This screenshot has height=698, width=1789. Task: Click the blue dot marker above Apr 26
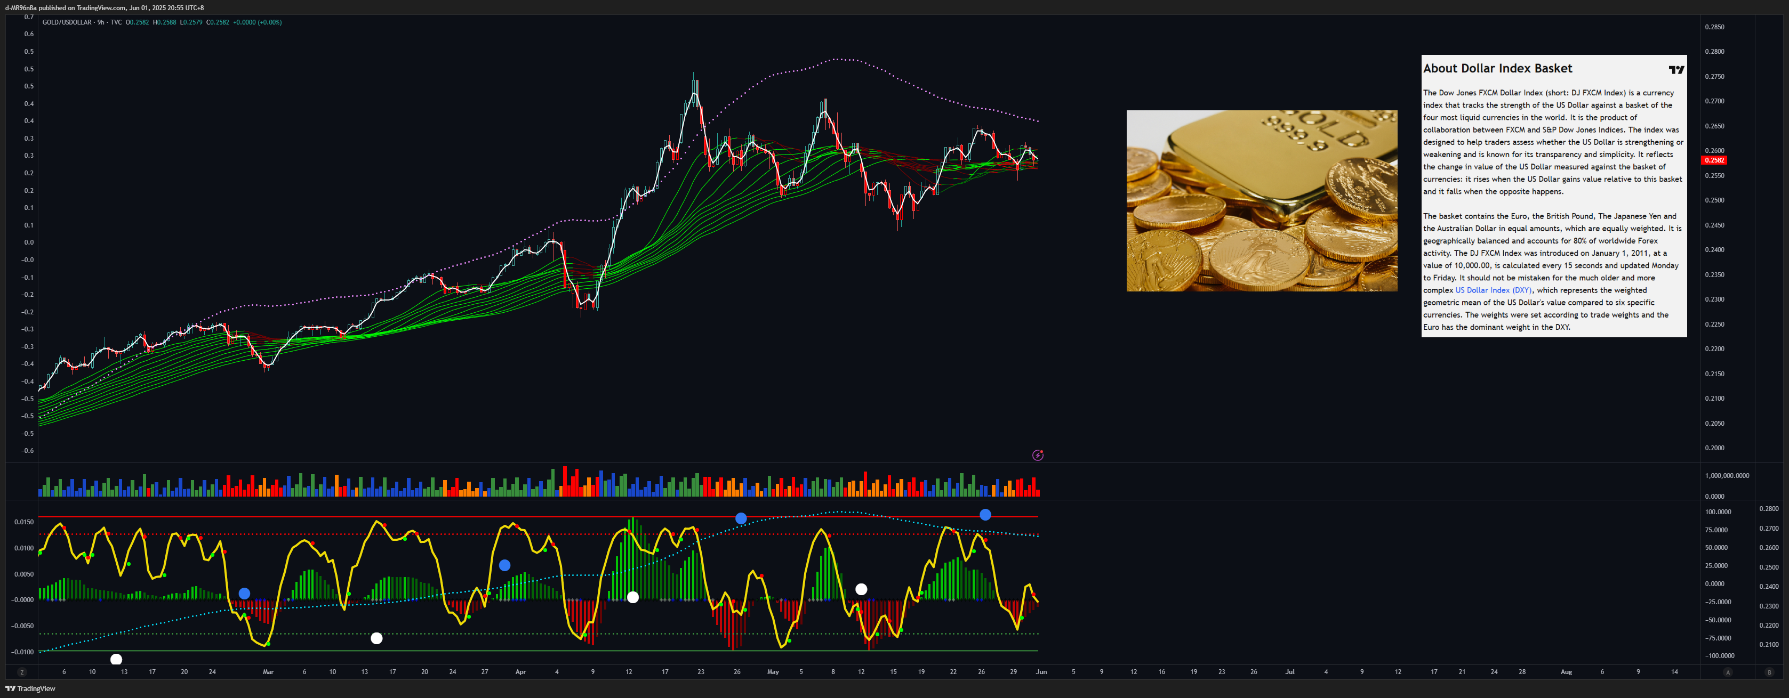click(x=741, y=518)
